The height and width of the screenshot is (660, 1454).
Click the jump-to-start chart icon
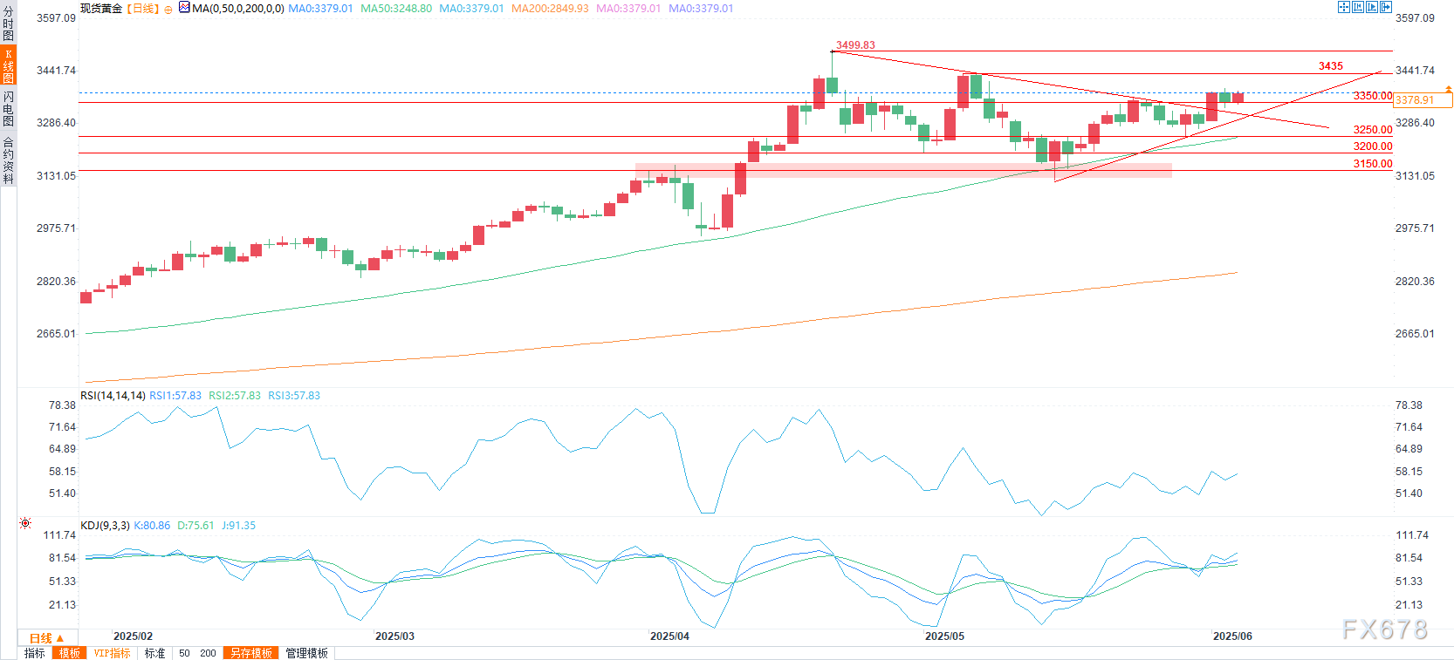click(x=1358, y=7)
